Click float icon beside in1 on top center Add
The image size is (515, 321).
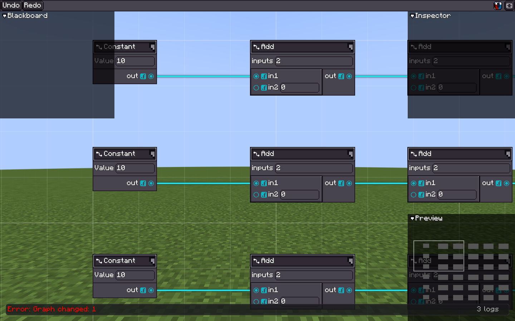click(264, 76)
